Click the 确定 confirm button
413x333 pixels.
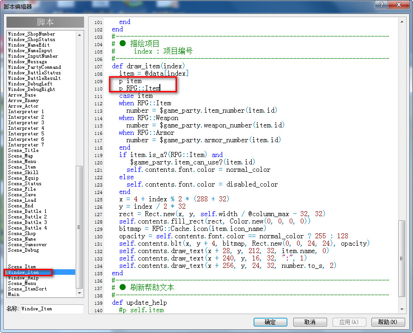pos(270,322)
